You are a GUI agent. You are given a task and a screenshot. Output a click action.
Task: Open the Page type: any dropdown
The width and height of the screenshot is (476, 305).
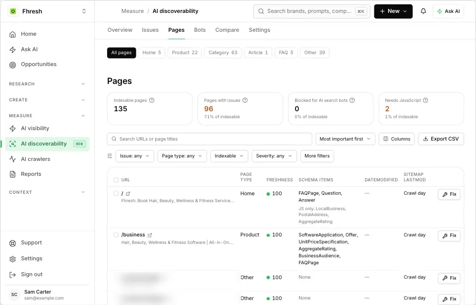coord(182,156)
